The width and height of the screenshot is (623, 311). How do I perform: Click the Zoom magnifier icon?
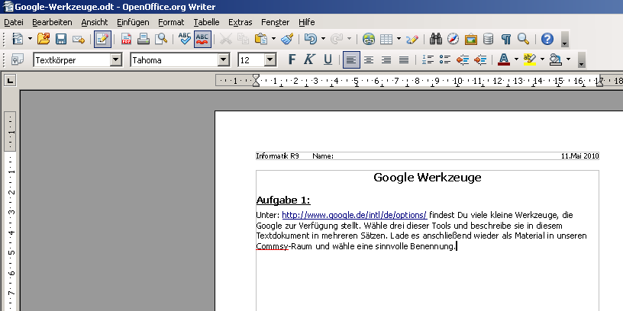(x=523, y=39)
